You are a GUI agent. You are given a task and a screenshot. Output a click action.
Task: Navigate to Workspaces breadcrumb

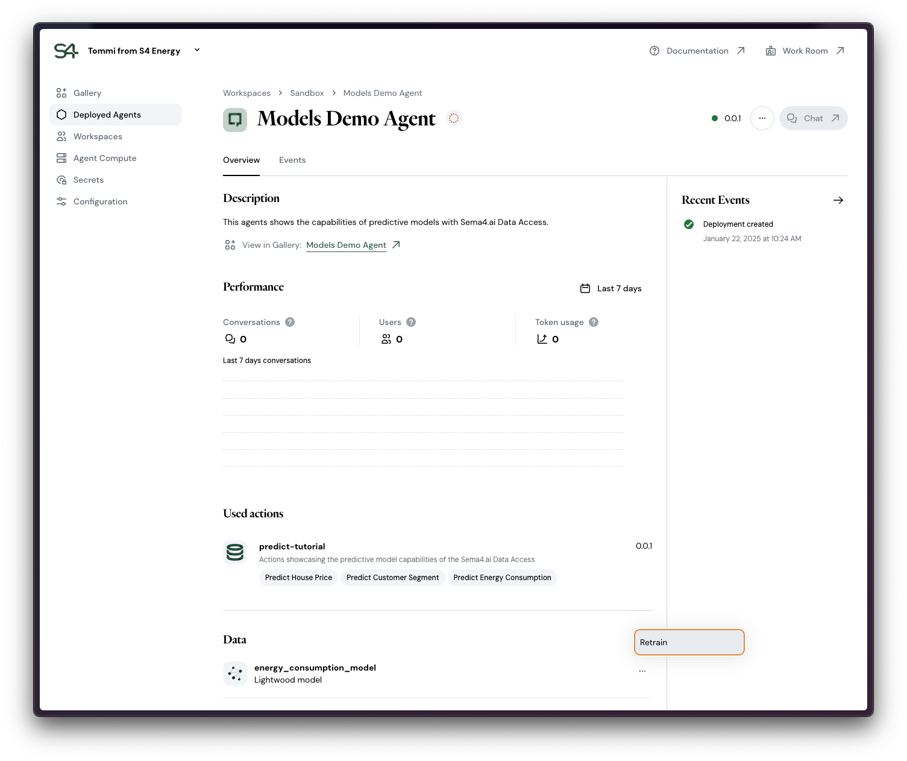[x=246, y=93]
